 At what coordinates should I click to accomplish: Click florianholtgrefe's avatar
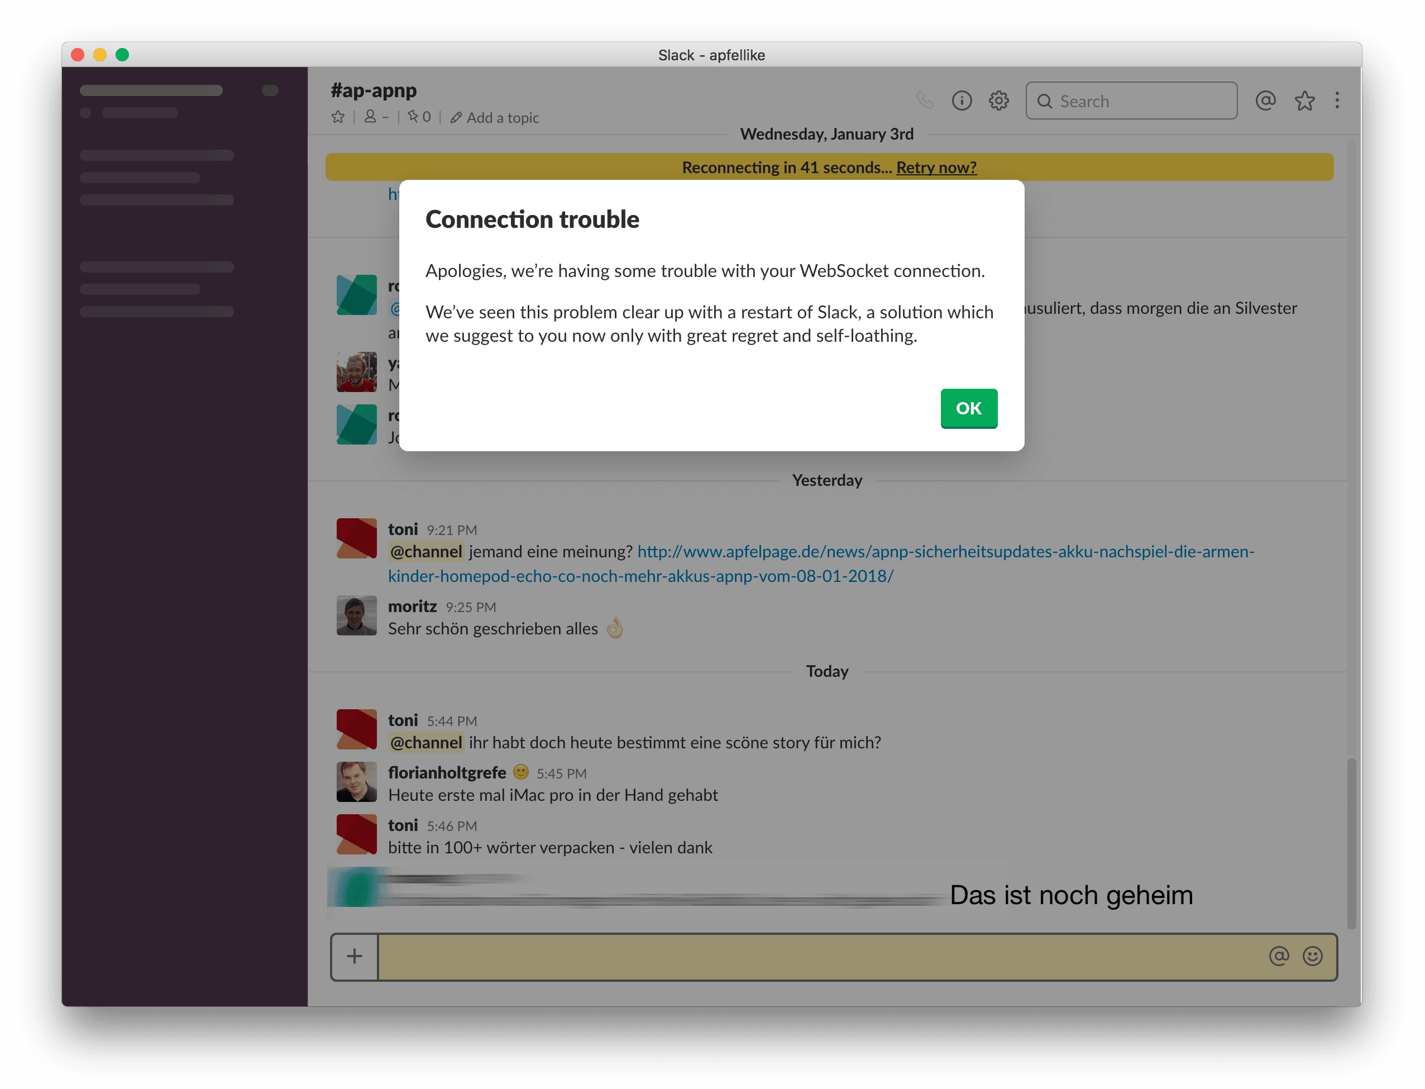coord(356,782)
